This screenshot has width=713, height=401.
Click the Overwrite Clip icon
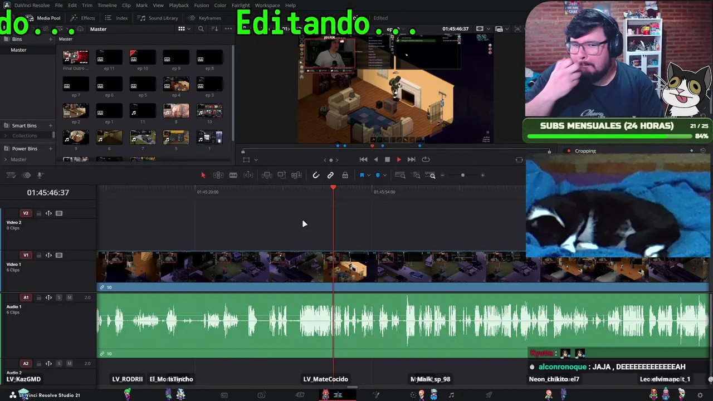coord(282,175)
